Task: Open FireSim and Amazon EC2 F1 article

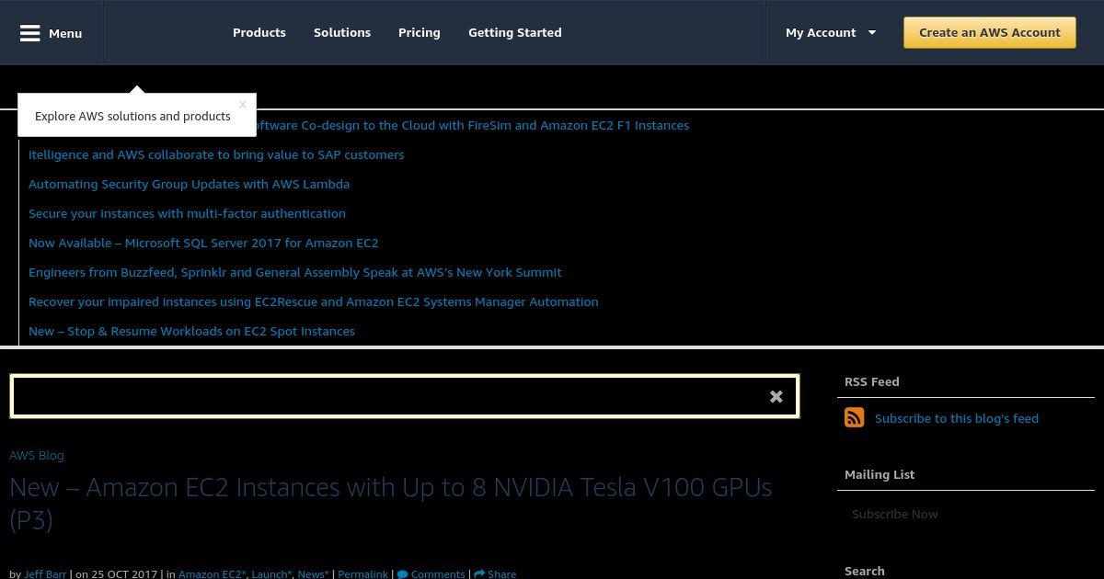Action: click(473, 125)
